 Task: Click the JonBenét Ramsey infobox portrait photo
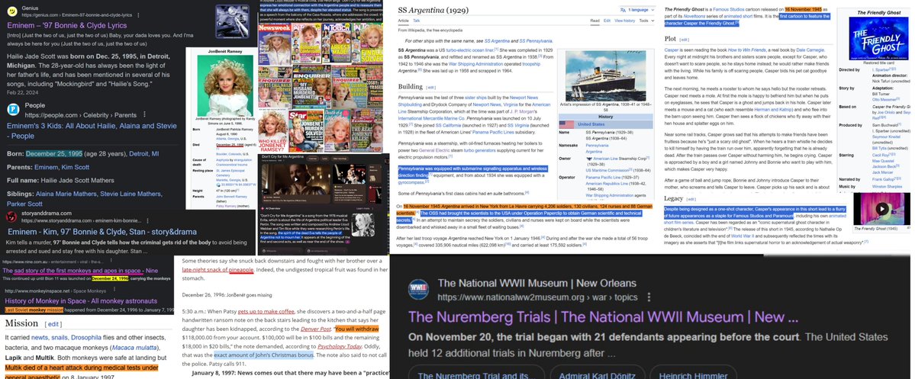[x=224, y=85]
